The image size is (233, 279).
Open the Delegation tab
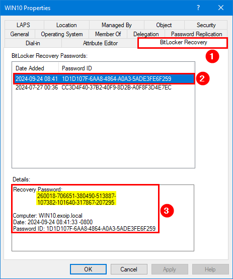pyautogui.click(x=146, y=34)
